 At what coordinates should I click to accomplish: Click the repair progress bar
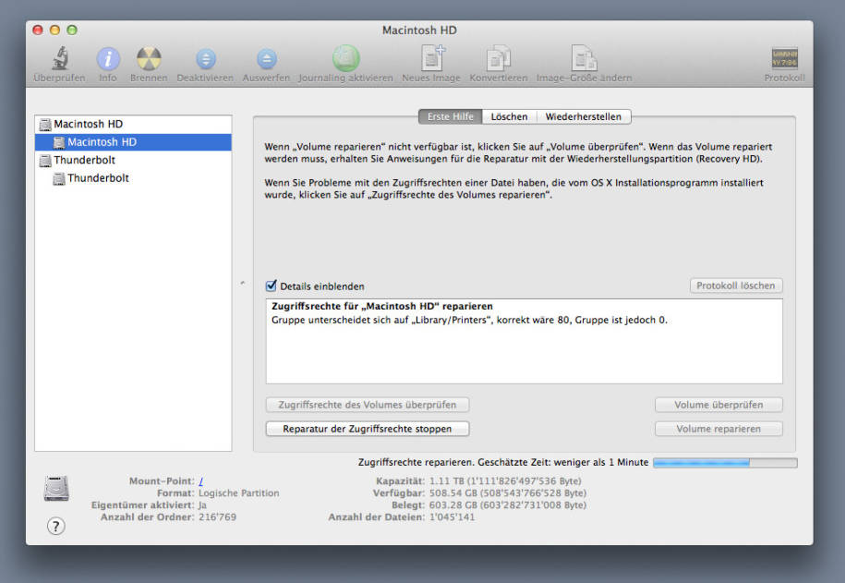coord(725,463)
